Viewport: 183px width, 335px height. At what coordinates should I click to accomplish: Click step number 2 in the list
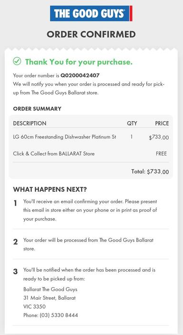15,242
